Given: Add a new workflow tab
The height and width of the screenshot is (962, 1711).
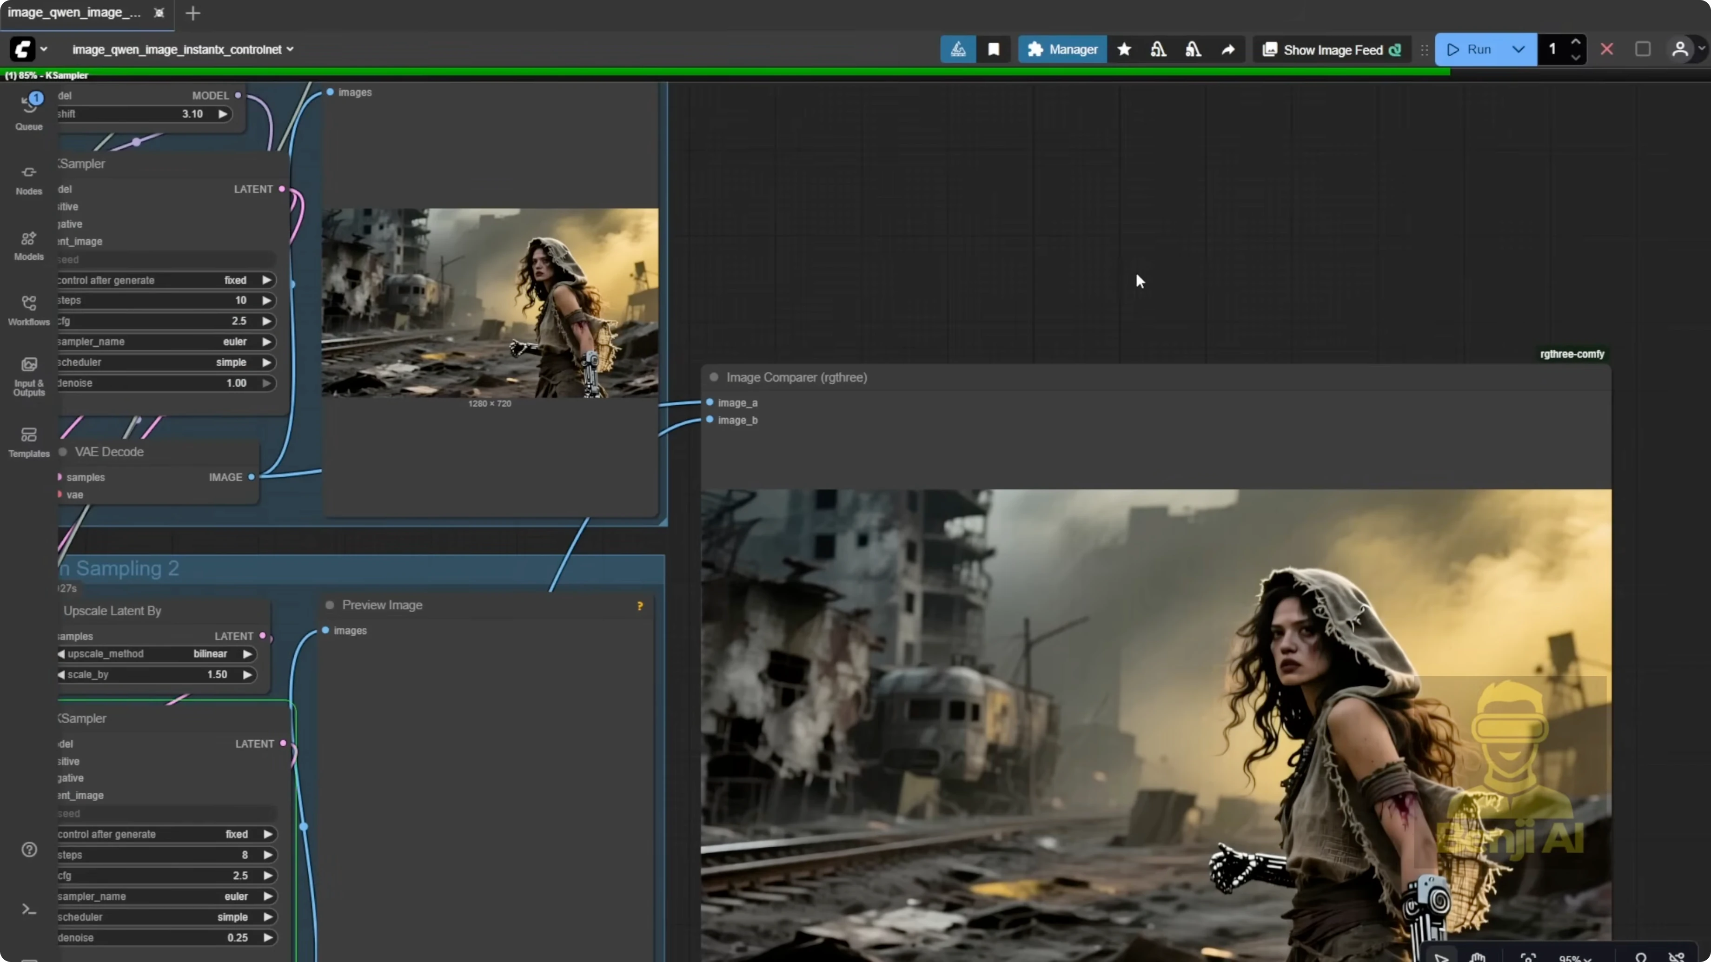Looking at the screenshot, I should tap(192, 13).
